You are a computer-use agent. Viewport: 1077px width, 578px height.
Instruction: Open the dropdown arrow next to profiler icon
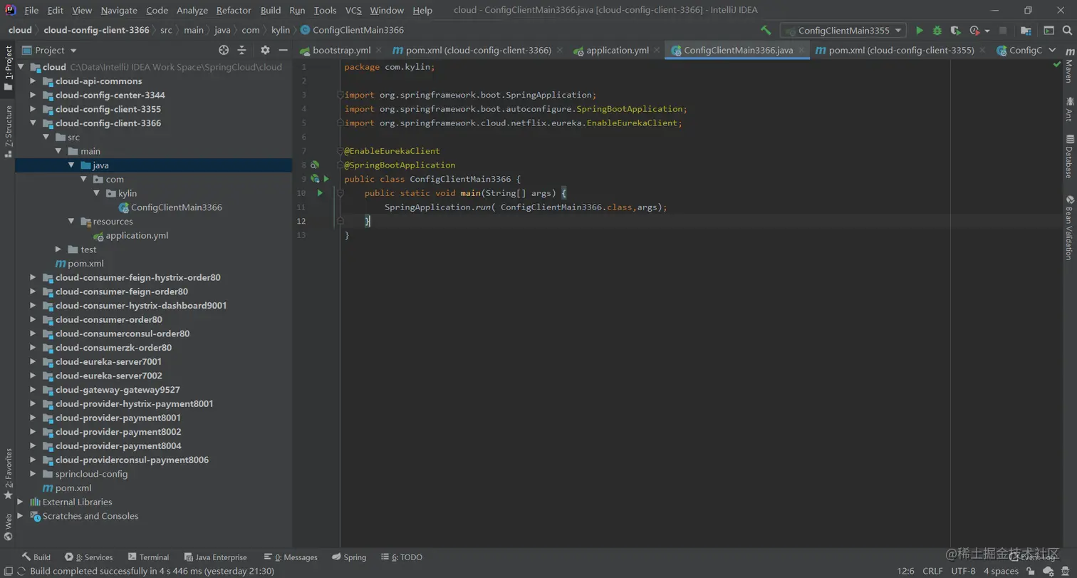987,31
